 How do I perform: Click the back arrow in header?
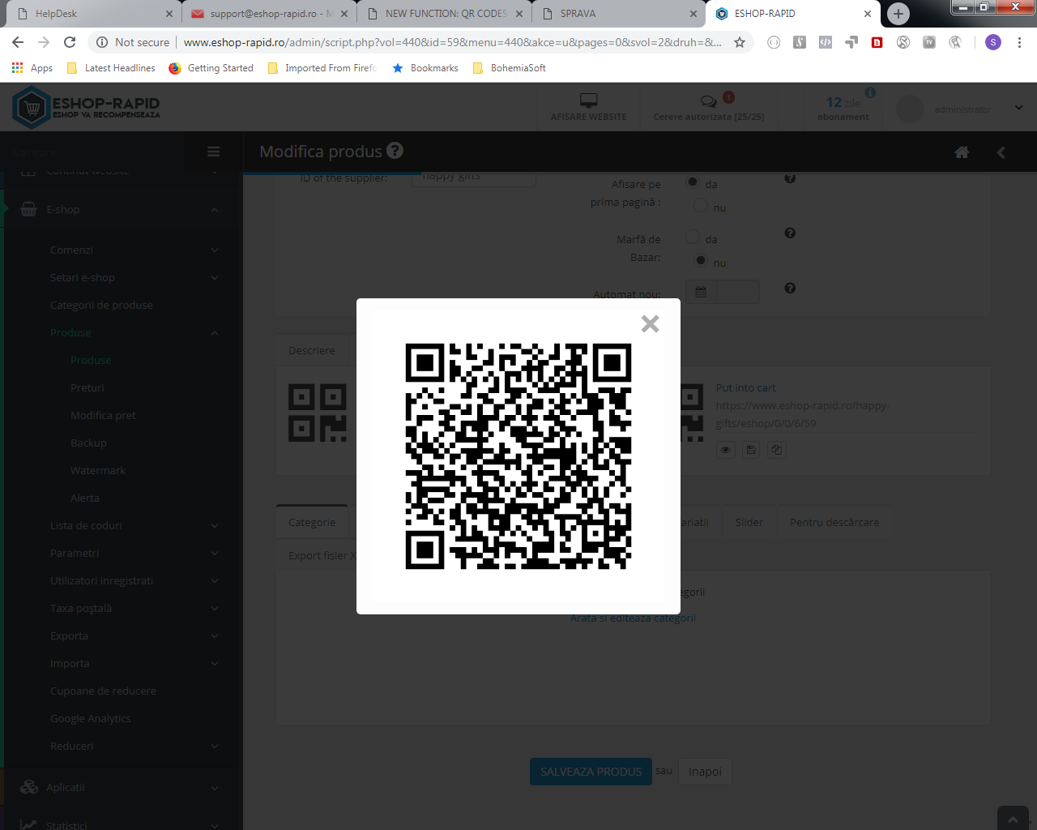(x=1001, y=152)
